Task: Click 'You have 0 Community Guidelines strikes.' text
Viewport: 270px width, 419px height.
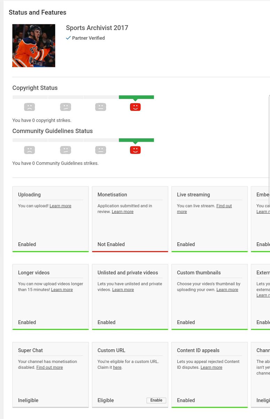Action: tap(55, 163)
